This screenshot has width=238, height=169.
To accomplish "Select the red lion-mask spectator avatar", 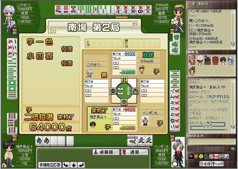I will coord(215,60).
